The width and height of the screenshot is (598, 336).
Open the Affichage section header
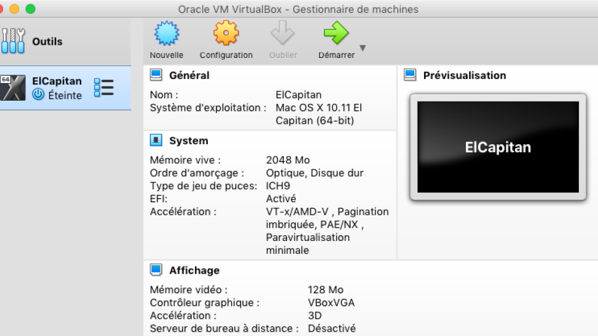click(x=194, y=270)
